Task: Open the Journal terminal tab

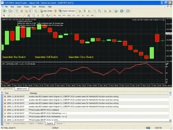Action: pos(59,123)
